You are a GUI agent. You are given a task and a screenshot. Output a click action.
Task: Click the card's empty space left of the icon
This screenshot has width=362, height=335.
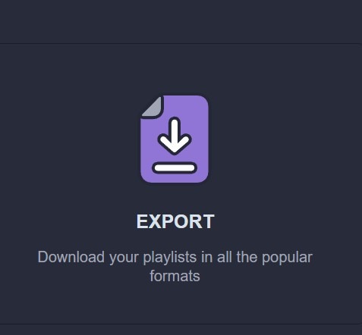[70, 139]
